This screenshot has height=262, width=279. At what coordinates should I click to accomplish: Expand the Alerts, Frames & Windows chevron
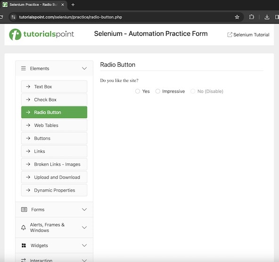point(84,228)
